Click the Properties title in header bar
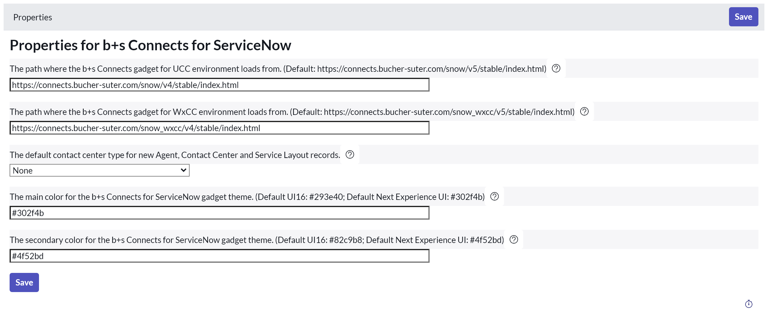The width and height of the screenshot is (768, 316). (33, 17)
